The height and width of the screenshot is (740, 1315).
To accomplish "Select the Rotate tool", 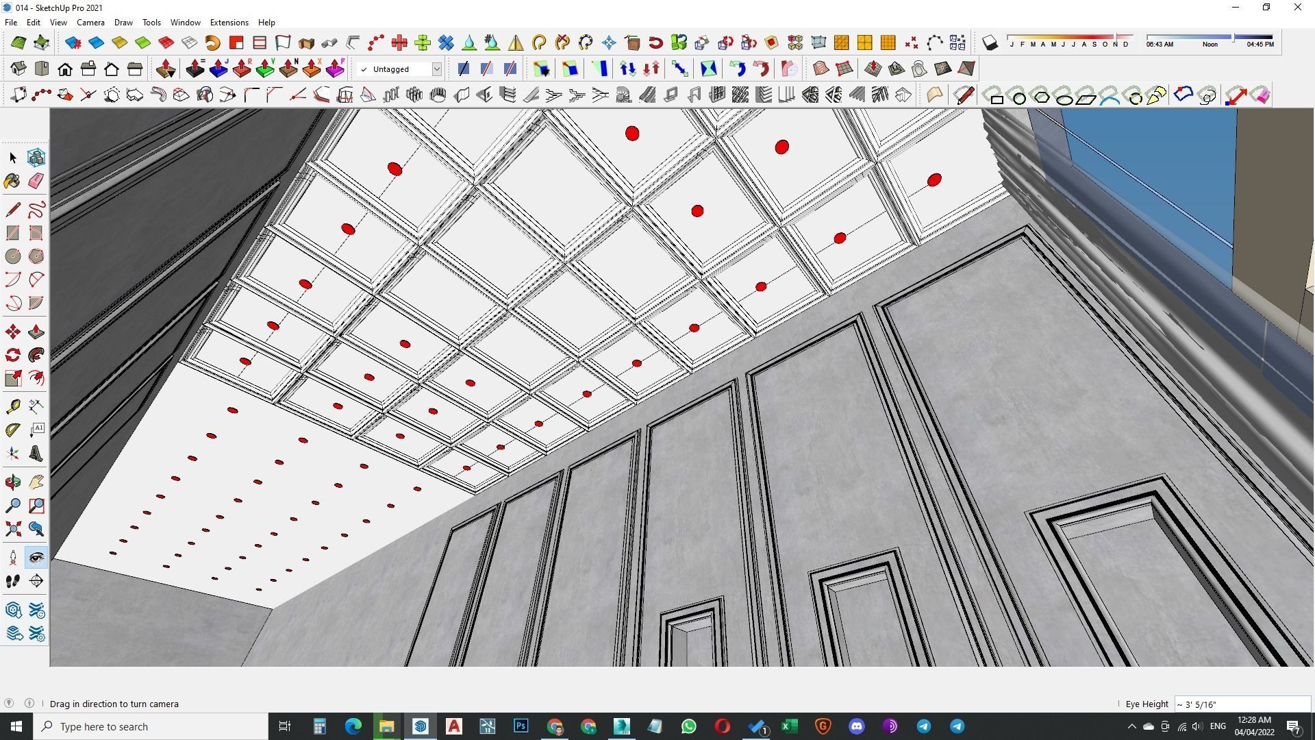I will click(12, 355).
